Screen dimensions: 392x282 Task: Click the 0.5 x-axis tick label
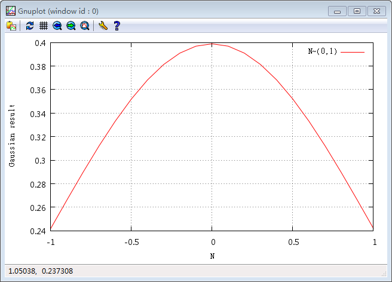pyautogui.click(x=293, y=242)
